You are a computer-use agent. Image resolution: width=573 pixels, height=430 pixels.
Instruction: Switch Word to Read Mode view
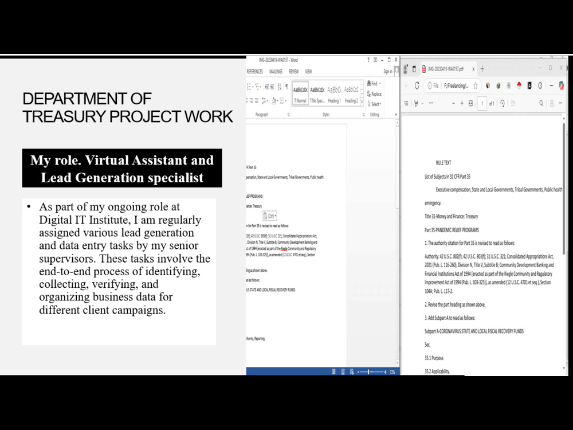tap(333, 372)
